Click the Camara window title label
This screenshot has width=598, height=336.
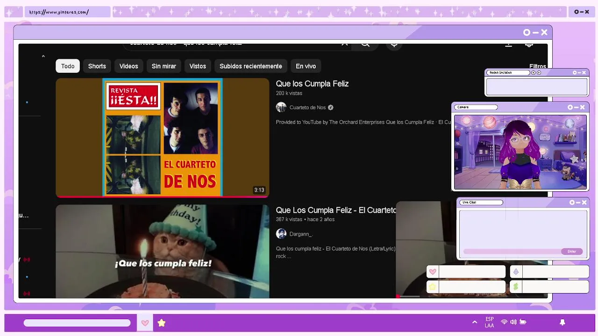pos(476,107)
